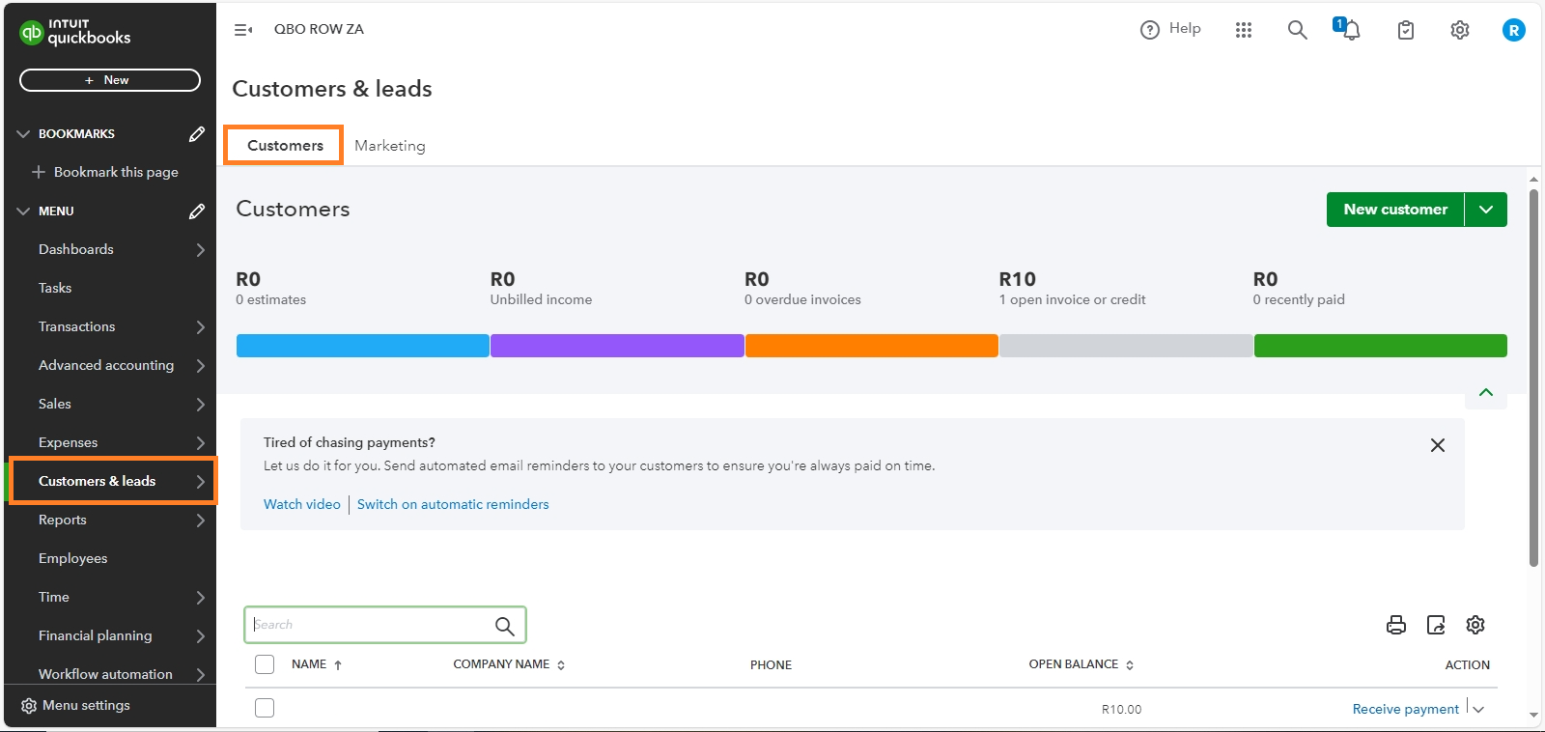Viewport: 1545px width, 732px height.
Task: Dismiss the Tired of chasing payments banner
Action: tap(1438, 445)
